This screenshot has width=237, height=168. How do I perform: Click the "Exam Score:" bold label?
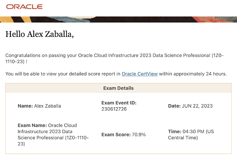116,135
